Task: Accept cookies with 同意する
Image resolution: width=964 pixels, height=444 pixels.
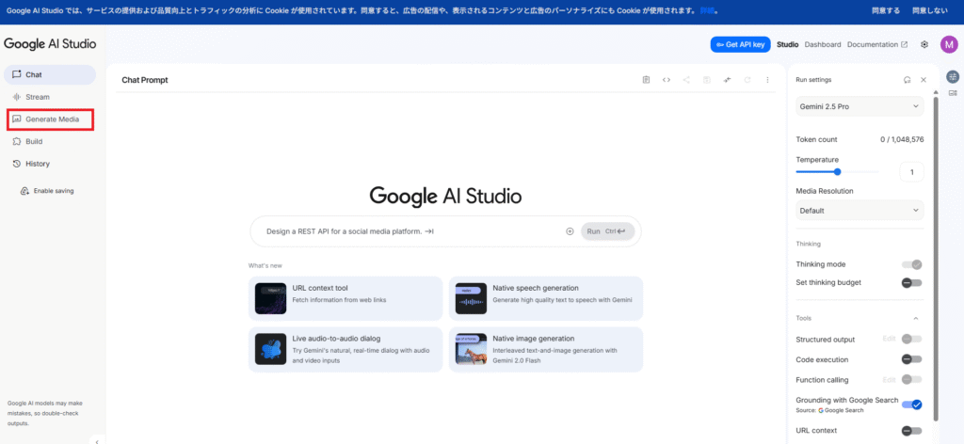Action: 886,11
